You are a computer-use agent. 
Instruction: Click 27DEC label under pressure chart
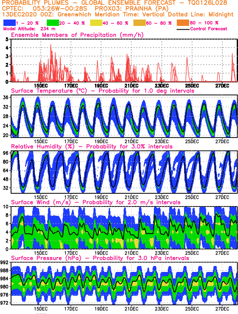point(222,308)
